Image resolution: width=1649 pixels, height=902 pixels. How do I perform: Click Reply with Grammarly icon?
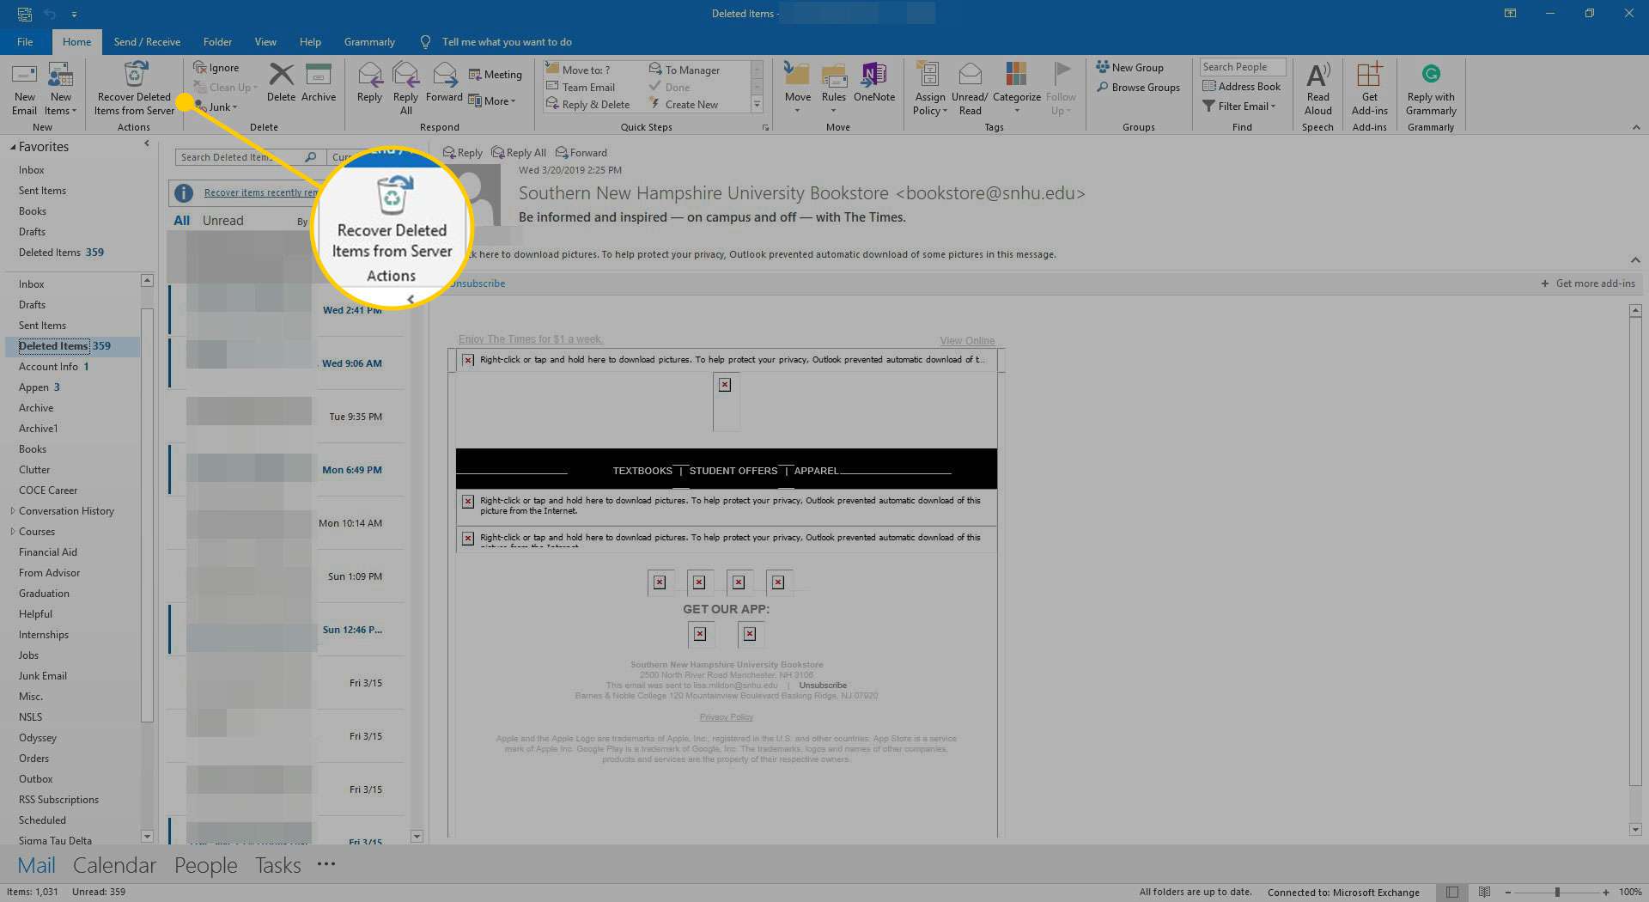1431,88
